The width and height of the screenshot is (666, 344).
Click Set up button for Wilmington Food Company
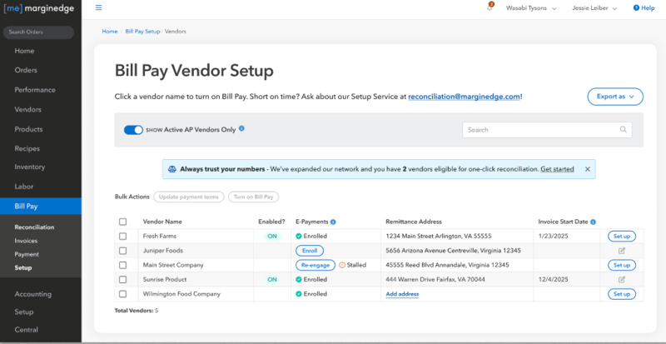point(622,294)
